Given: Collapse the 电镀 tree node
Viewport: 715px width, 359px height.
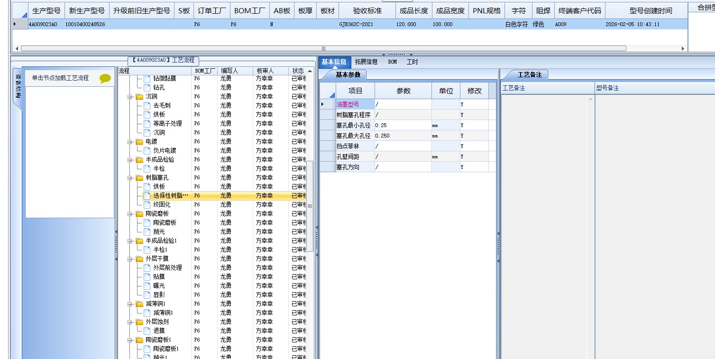Looking at the screenshot, I should (x=130, y=142).
